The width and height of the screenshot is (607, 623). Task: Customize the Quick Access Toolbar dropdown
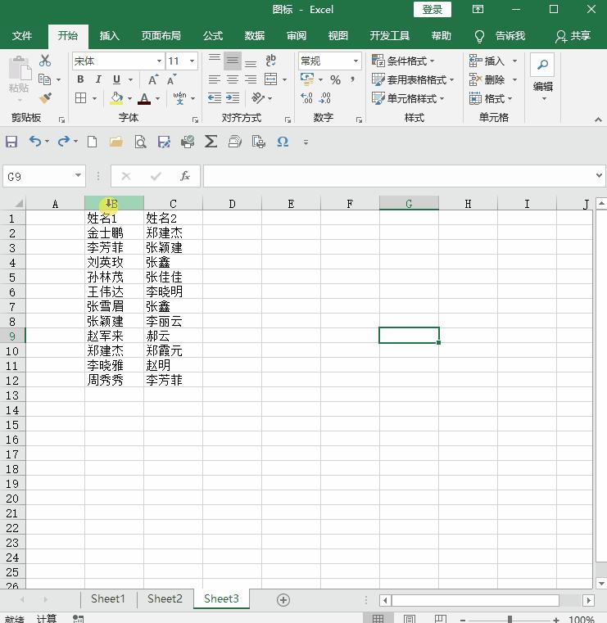[306, 142]
